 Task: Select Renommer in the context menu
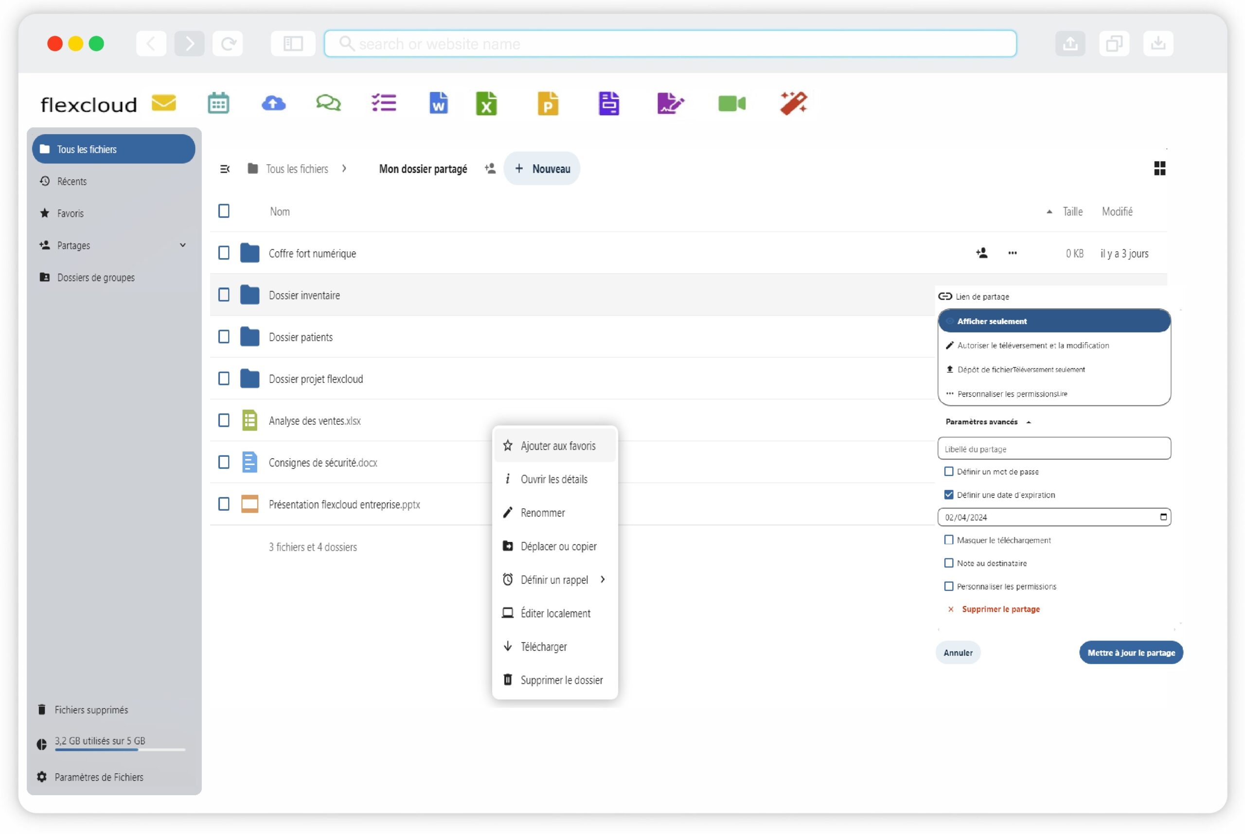tap(543, 512)
